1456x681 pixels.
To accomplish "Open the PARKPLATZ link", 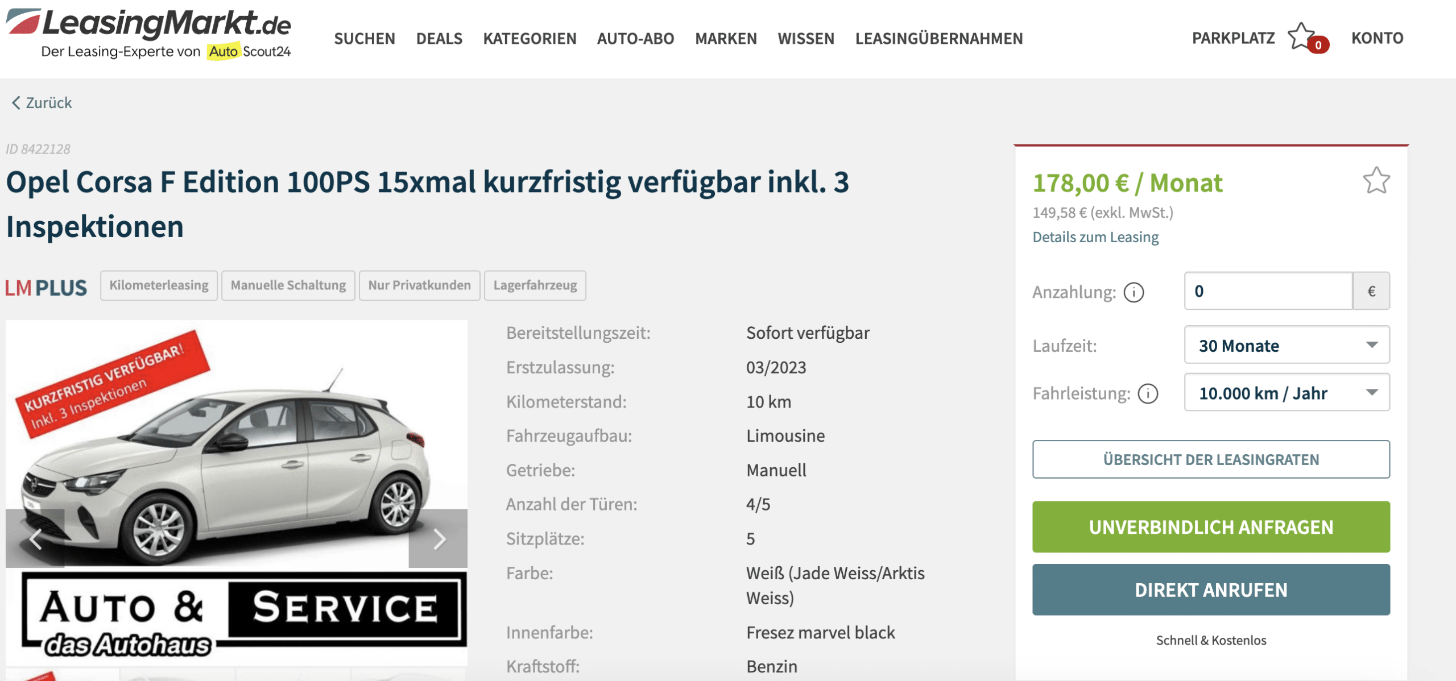I will pos(1233,38).
